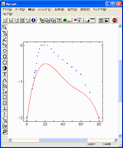Viewport: 123px width, 148px height.
Task: Open the calculator icon in toolbar
Action: click(101, 20)
